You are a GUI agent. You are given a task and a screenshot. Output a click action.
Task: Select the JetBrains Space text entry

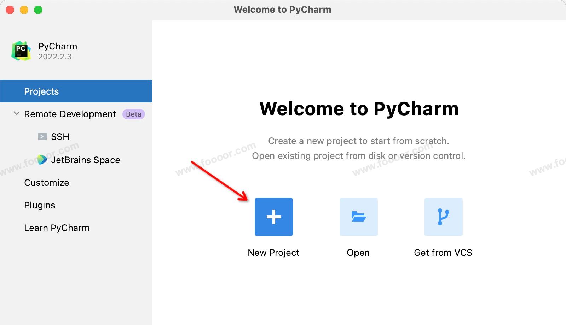pyautogui.click(x=86, y=160)
